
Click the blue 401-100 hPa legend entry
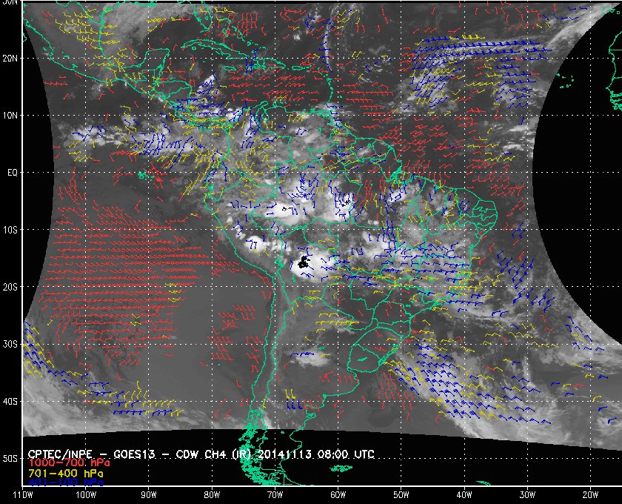tap(66, 483)
